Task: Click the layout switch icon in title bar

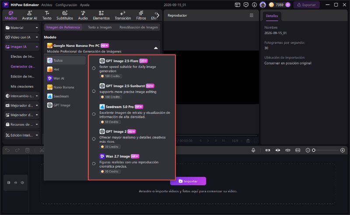Action: tap(238, 5)
